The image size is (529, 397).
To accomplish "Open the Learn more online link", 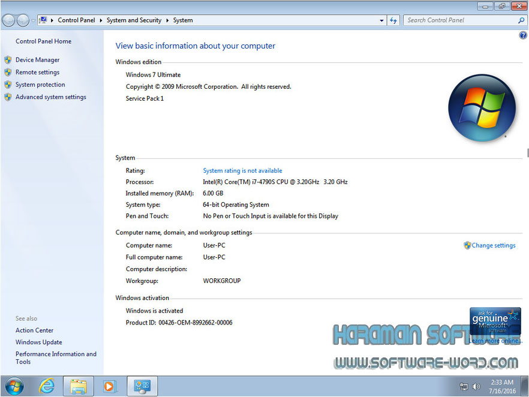I will coord(495,341).
